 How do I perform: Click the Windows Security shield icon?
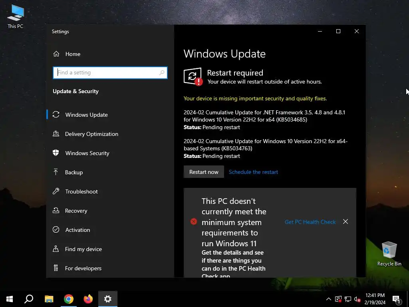(56, 153)
